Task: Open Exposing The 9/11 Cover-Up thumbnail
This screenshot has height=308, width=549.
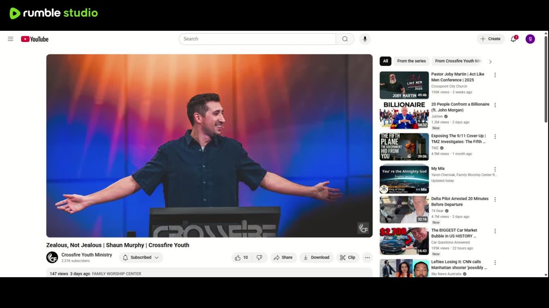Action: 404,147
